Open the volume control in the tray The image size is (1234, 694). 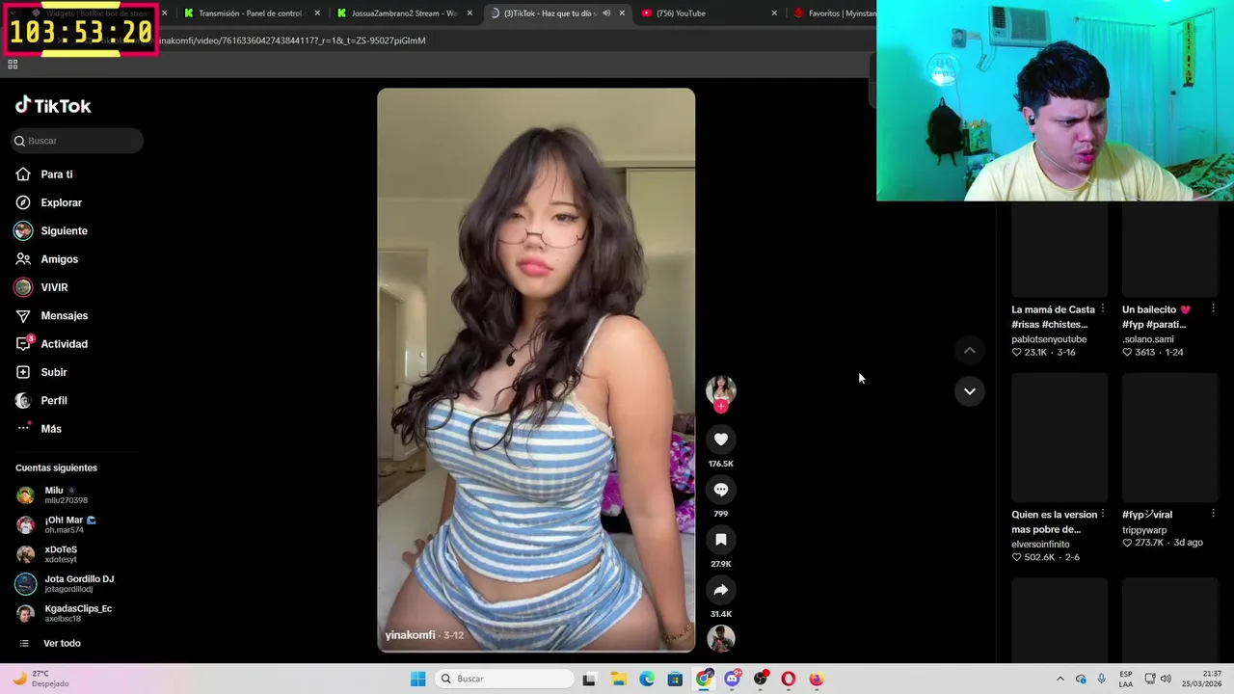(x=1166, y=679)
